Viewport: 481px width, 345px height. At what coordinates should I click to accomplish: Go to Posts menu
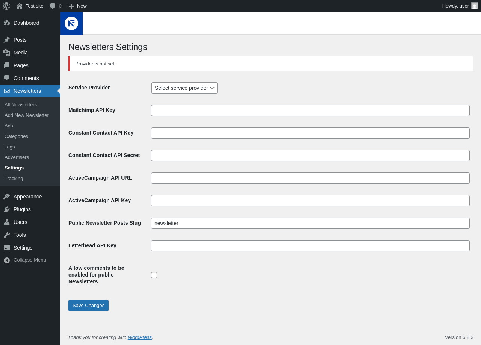pyautogui.click(x=30, y=40)
